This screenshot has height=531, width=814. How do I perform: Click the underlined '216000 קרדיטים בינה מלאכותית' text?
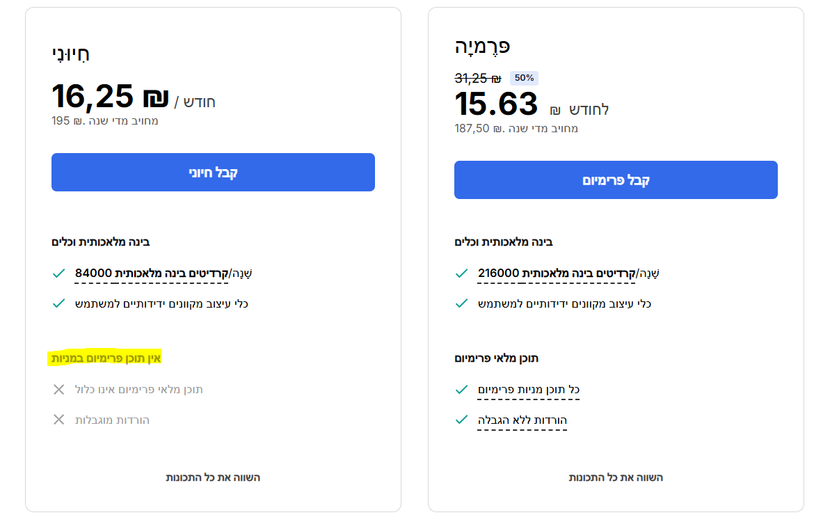[557, 273]
